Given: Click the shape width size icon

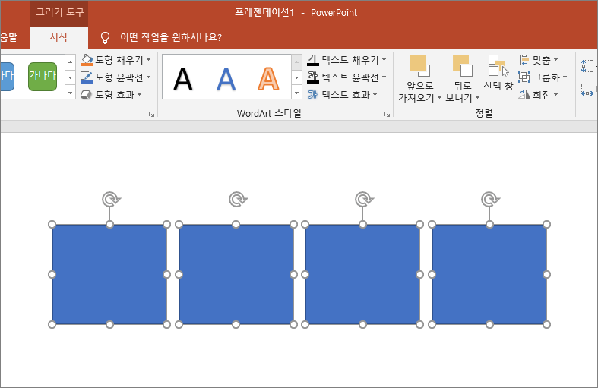Looking at the screenshot, I should (x=587, y=90).
